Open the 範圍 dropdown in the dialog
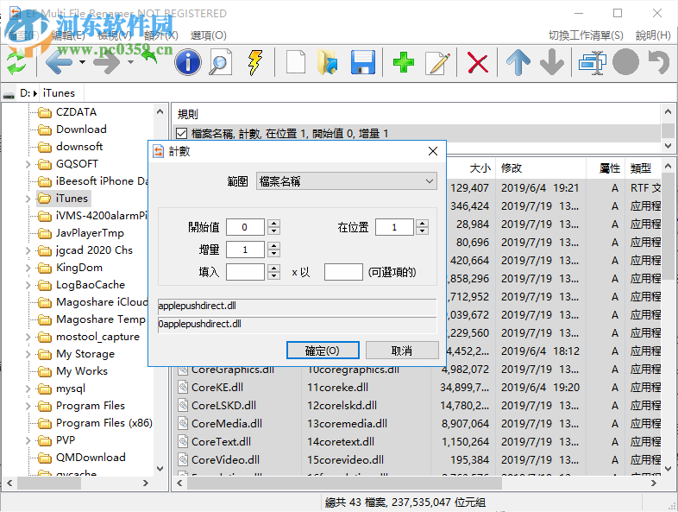This screenshot has height=512, width=678. click(347, 181)
